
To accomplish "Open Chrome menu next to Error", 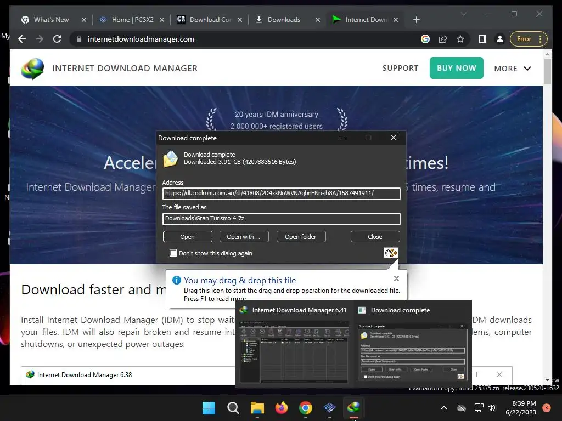I will click(540, 39).
